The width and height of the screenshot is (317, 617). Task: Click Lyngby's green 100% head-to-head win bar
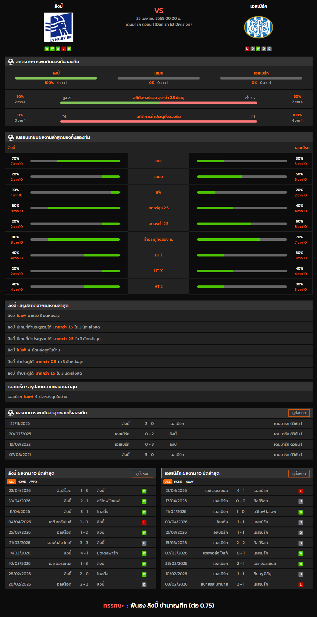[56, 78]
